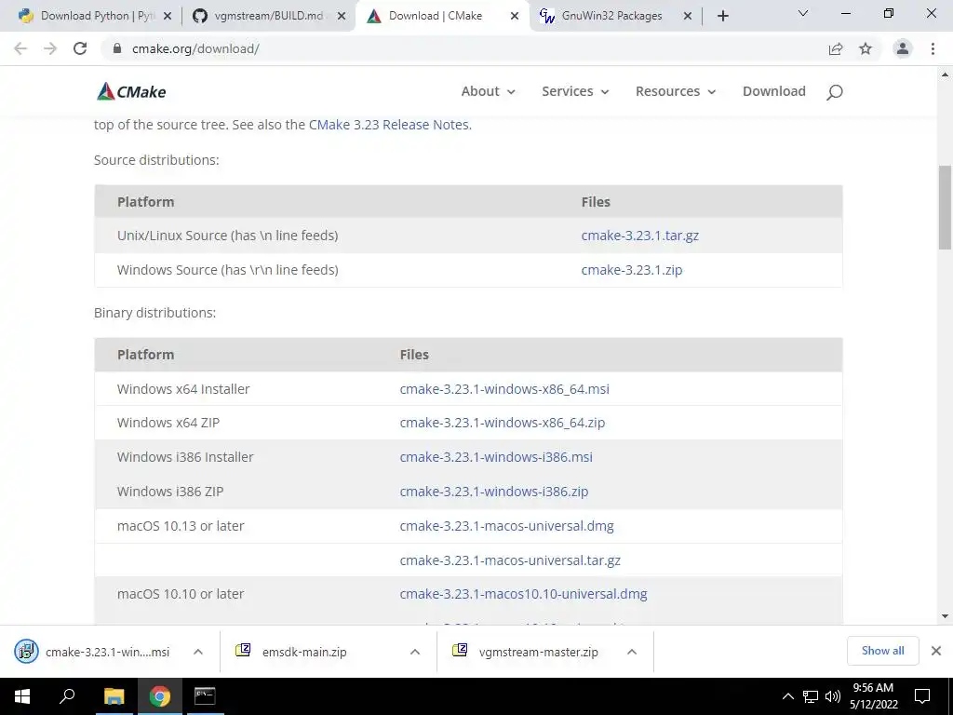Viewport: 953px width, 715px height.
Task: Open the Chrome profile avatar icon
Action: pyautogui.click(x=903, y=48)
